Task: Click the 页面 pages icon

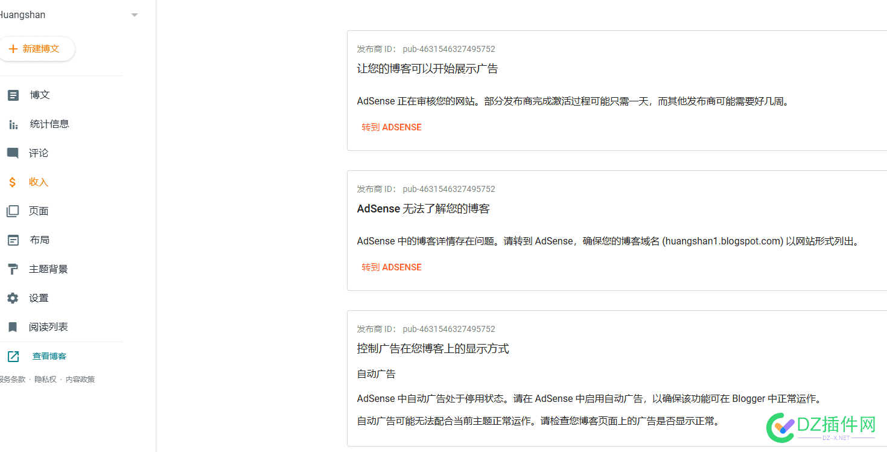Action: 13,211
